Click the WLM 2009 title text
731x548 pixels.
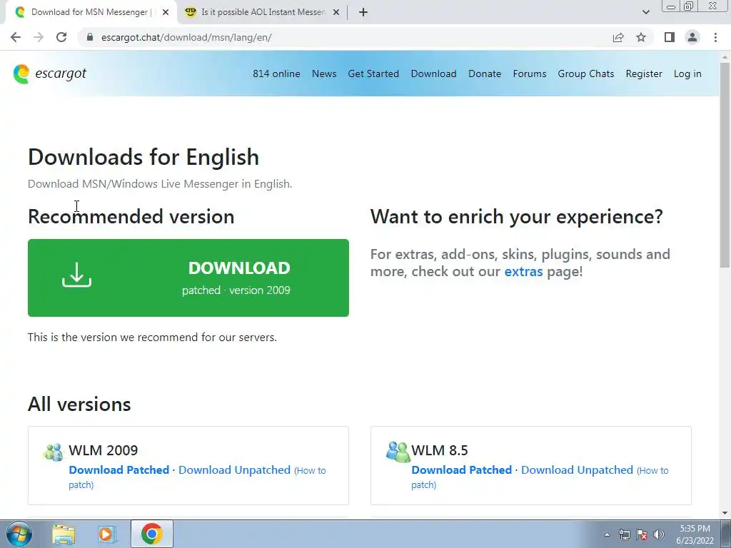[x=103, y=450]
